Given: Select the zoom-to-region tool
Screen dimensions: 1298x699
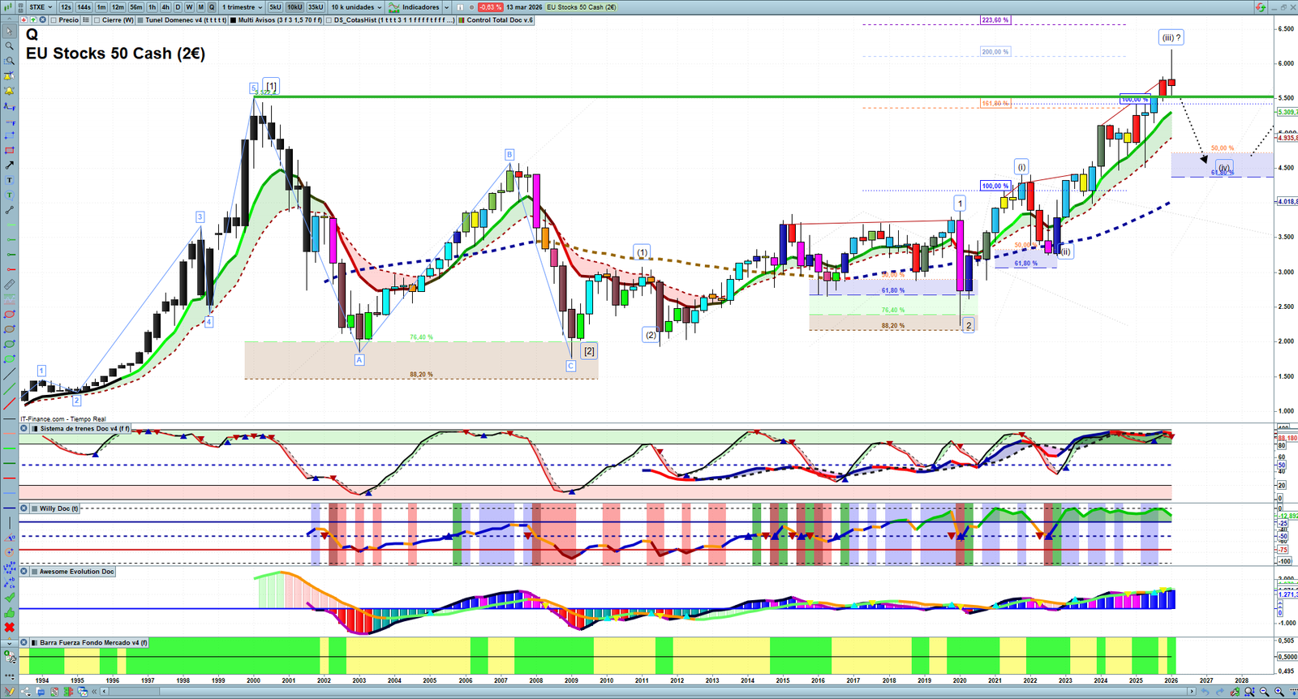Looking at the screenshot, I should [10, 61].
